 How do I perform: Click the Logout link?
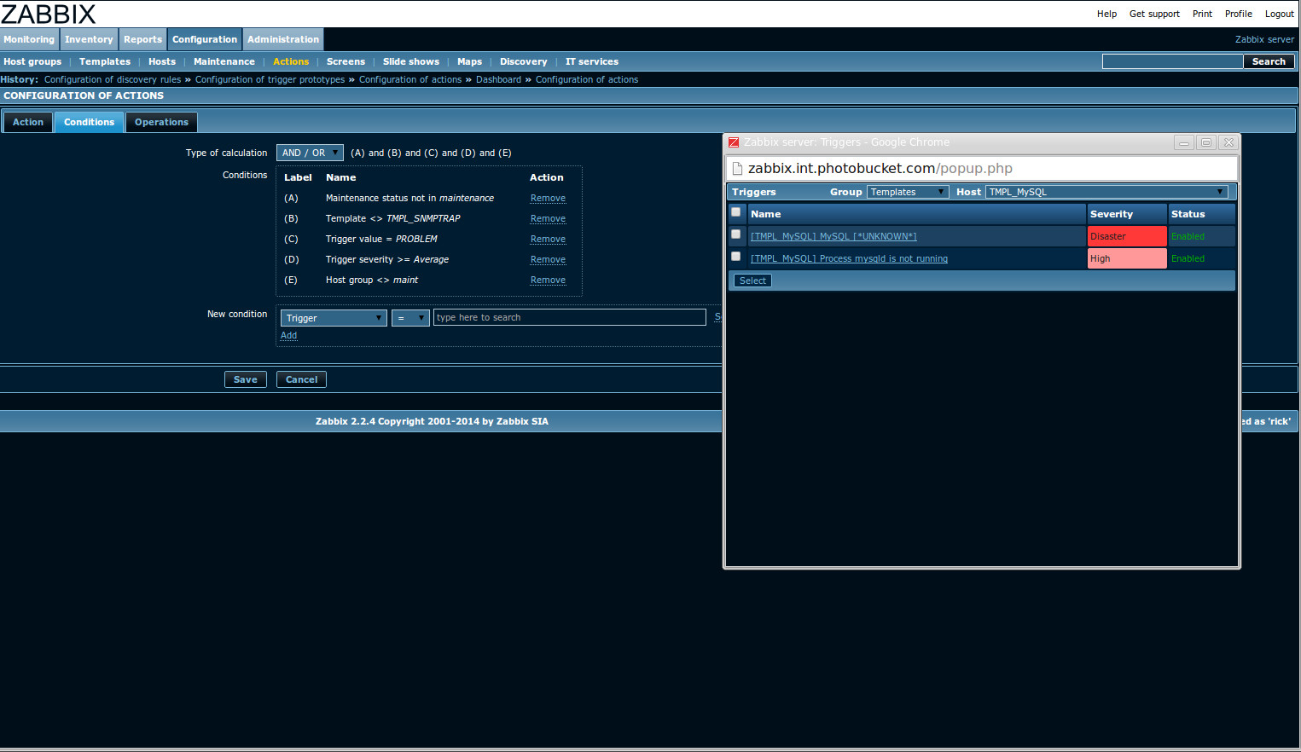click(x=1279, y=14)
